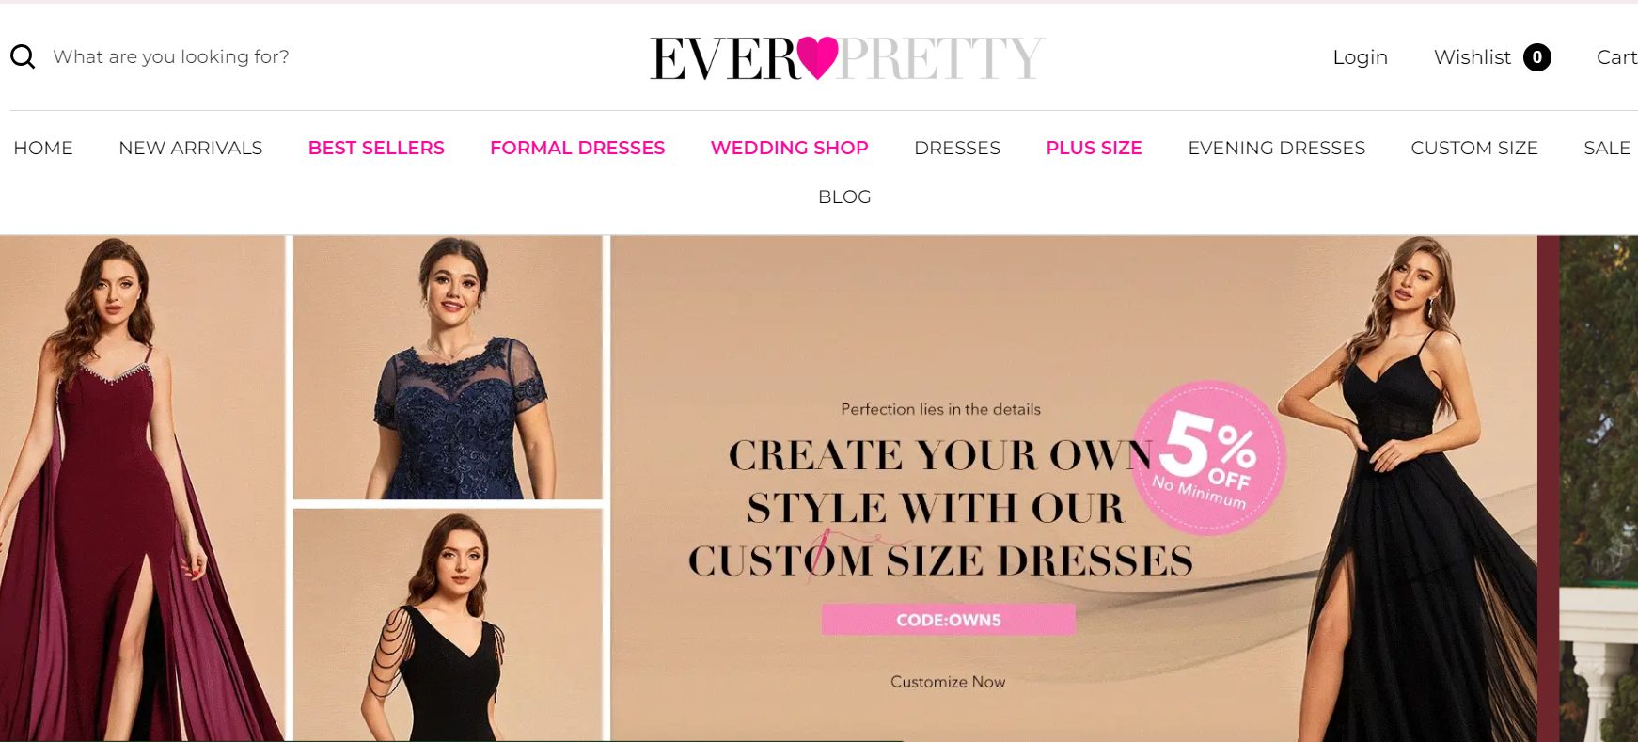Screen dimensions: 1638x742
Task: Select the burgundy cape gown image
Action: point(142,488)
